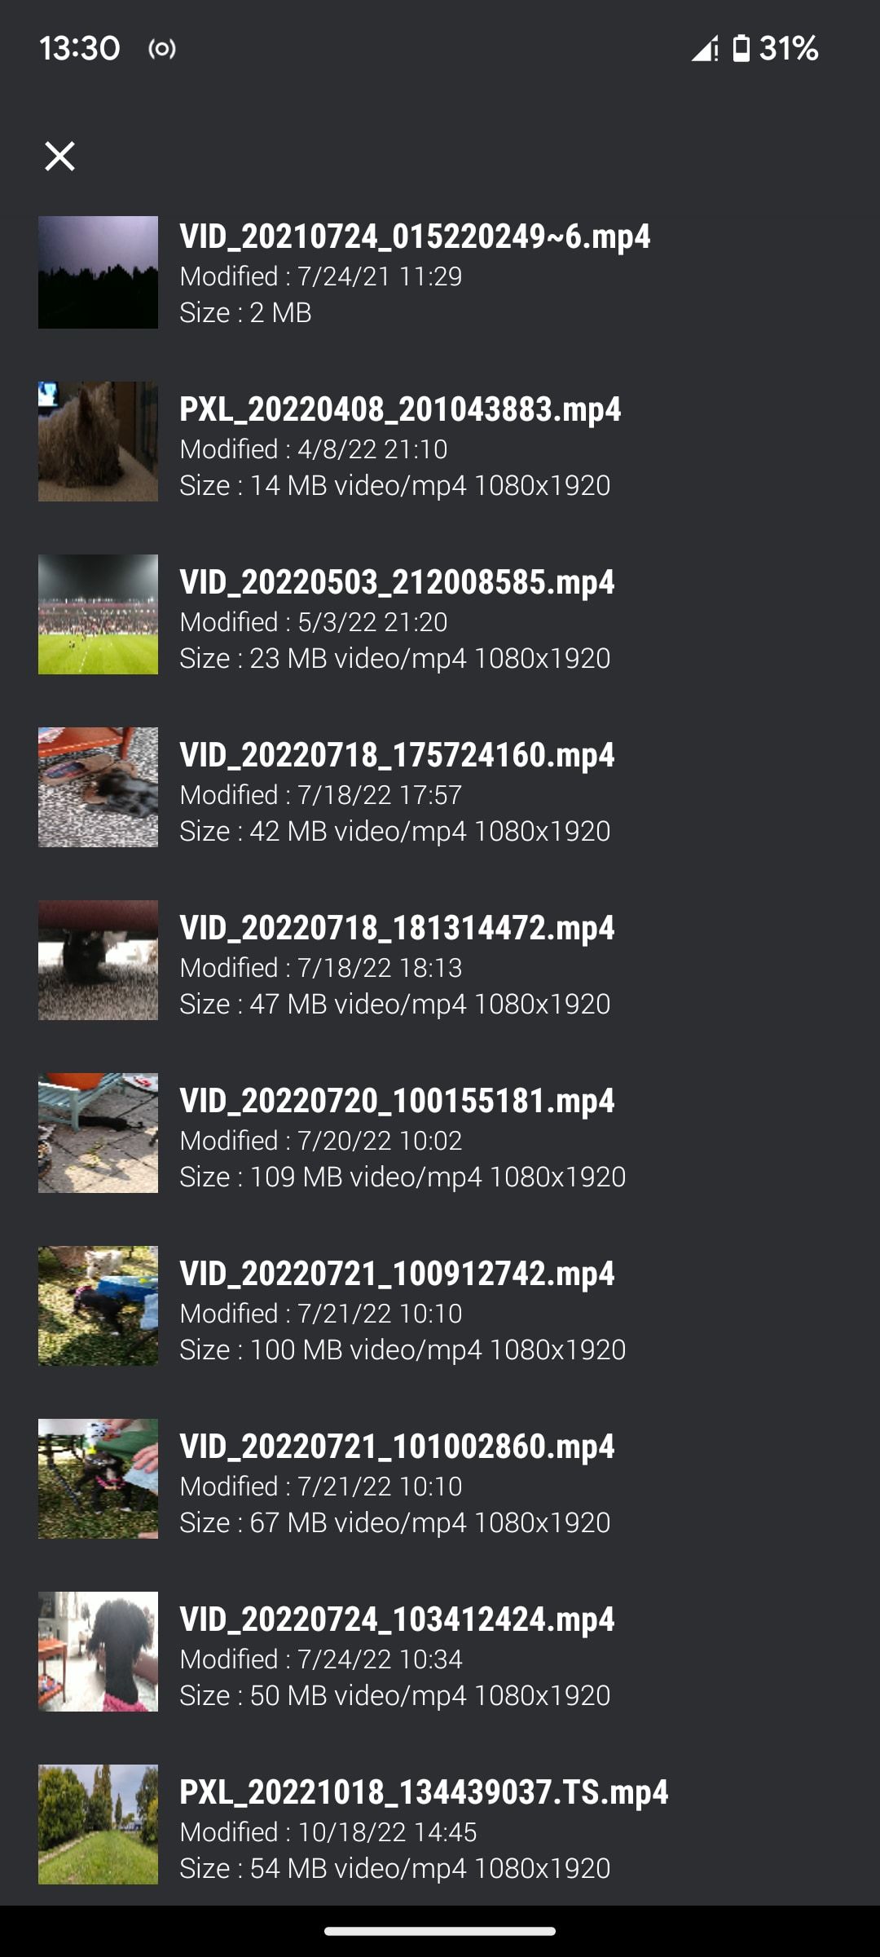Tap thumbnail of the 50 MB video
The height and width of the screenshot is (1957, 880).
pos(98,1651)
